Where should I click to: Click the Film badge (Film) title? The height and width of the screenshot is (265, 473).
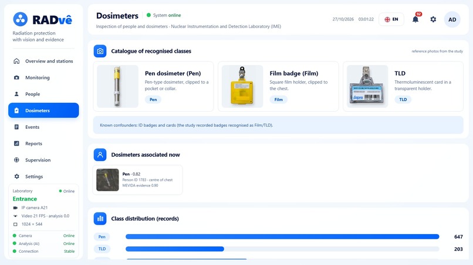294,73
